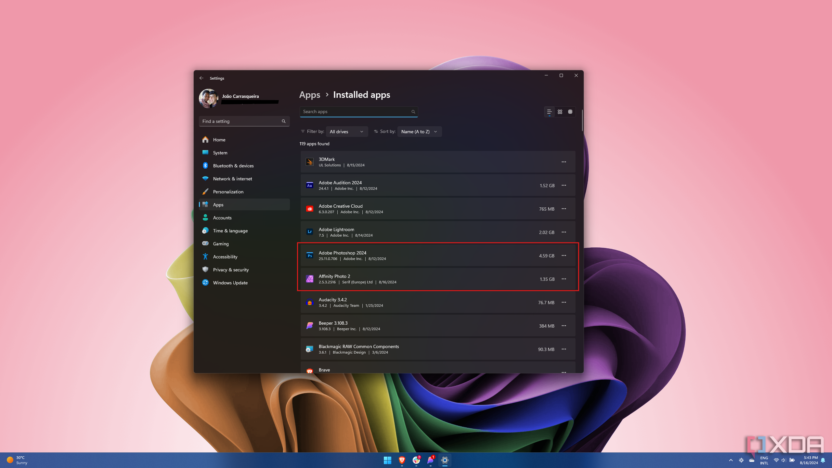Open more options for Beeper 3.108.3
This screenshot has width=832, height=468.
564,325
